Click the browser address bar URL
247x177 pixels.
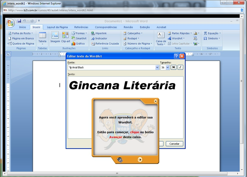tap(50, 10)
